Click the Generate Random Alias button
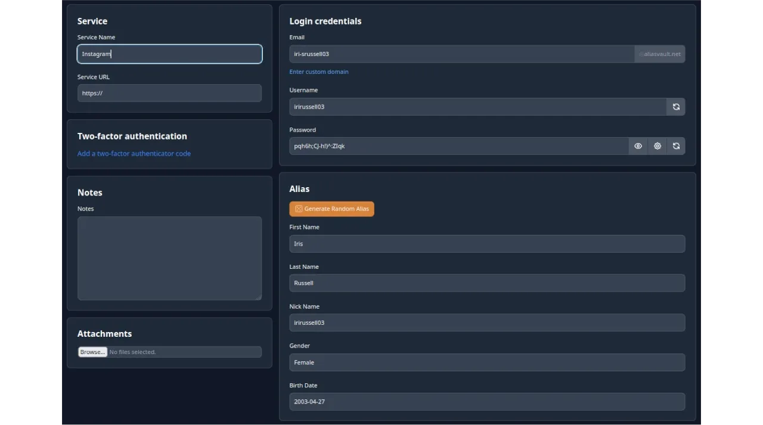Viewport: 763px width, 425px height. point(331,209)
